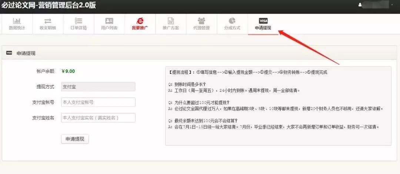
Task: Focus the 支付宝帐号 input field
Action: click(98, 102)
